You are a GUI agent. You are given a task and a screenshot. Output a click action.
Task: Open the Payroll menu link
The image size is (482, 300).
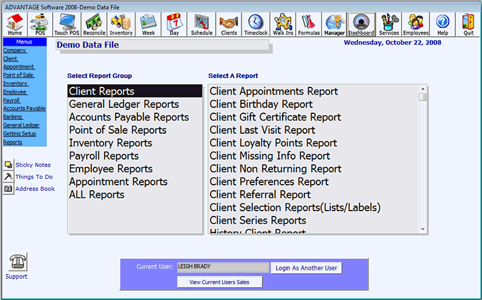point(12,100)
